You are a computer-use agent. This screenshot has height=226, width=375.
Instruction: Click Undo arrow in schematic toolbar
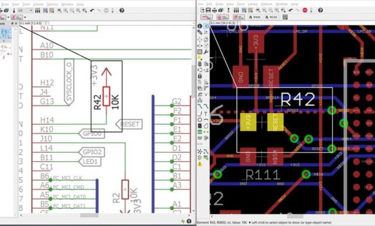click(x=92, y=11)
